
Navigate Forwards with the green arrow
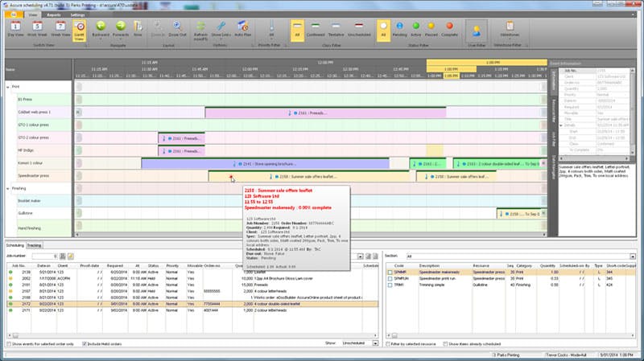(x=120, y=30)
